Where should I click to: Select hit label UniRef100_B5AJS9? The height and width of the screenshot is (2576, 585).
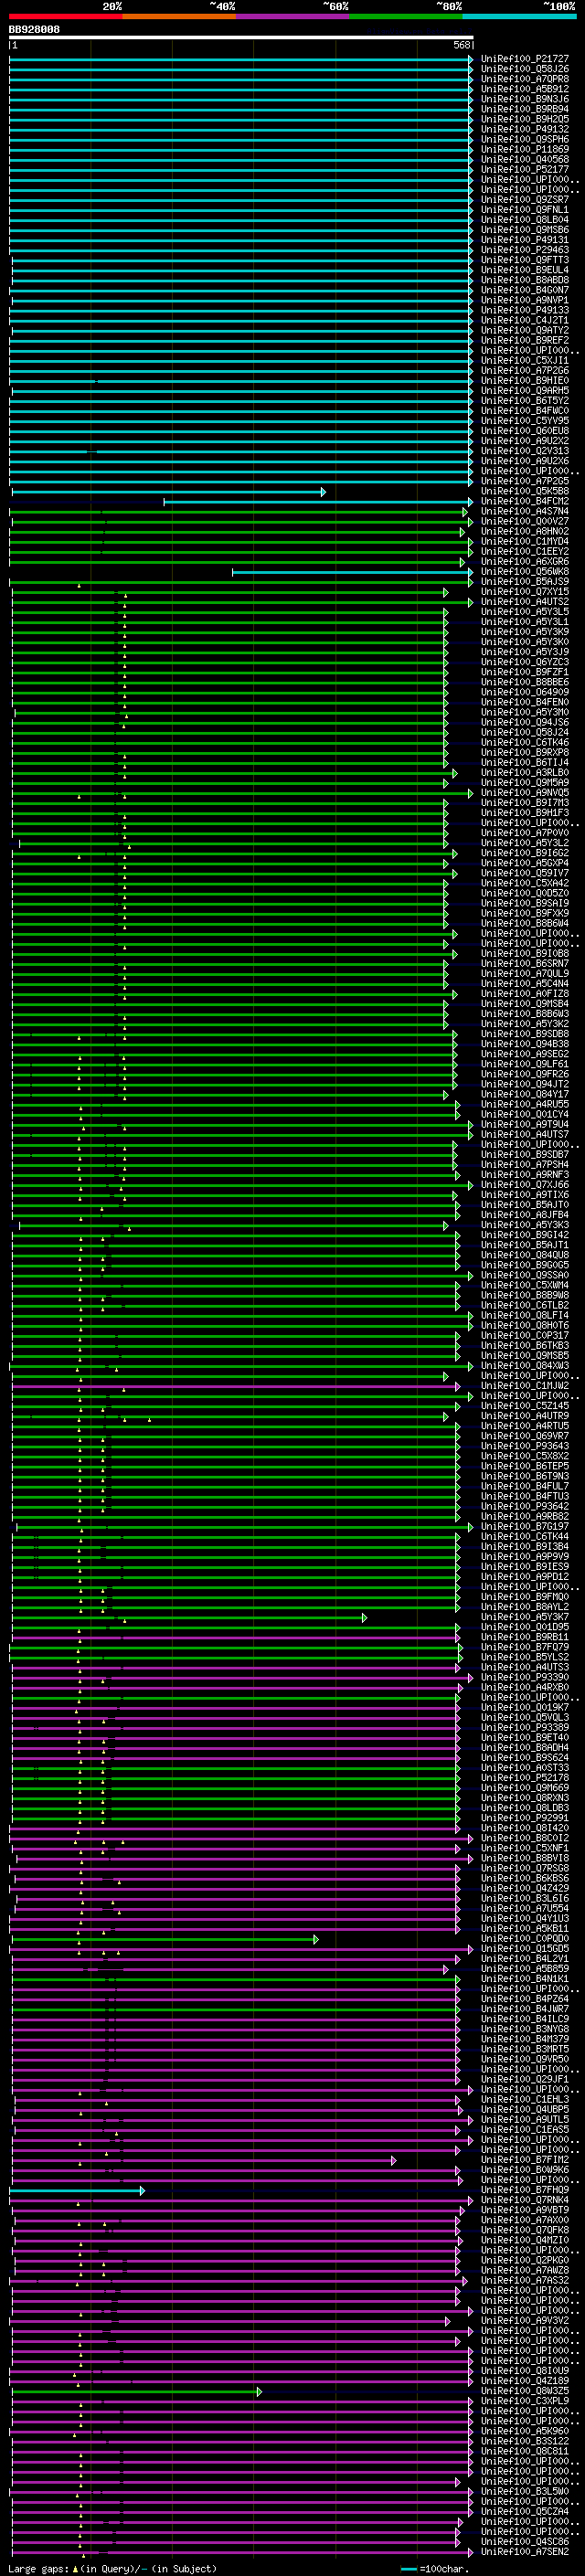524,582
